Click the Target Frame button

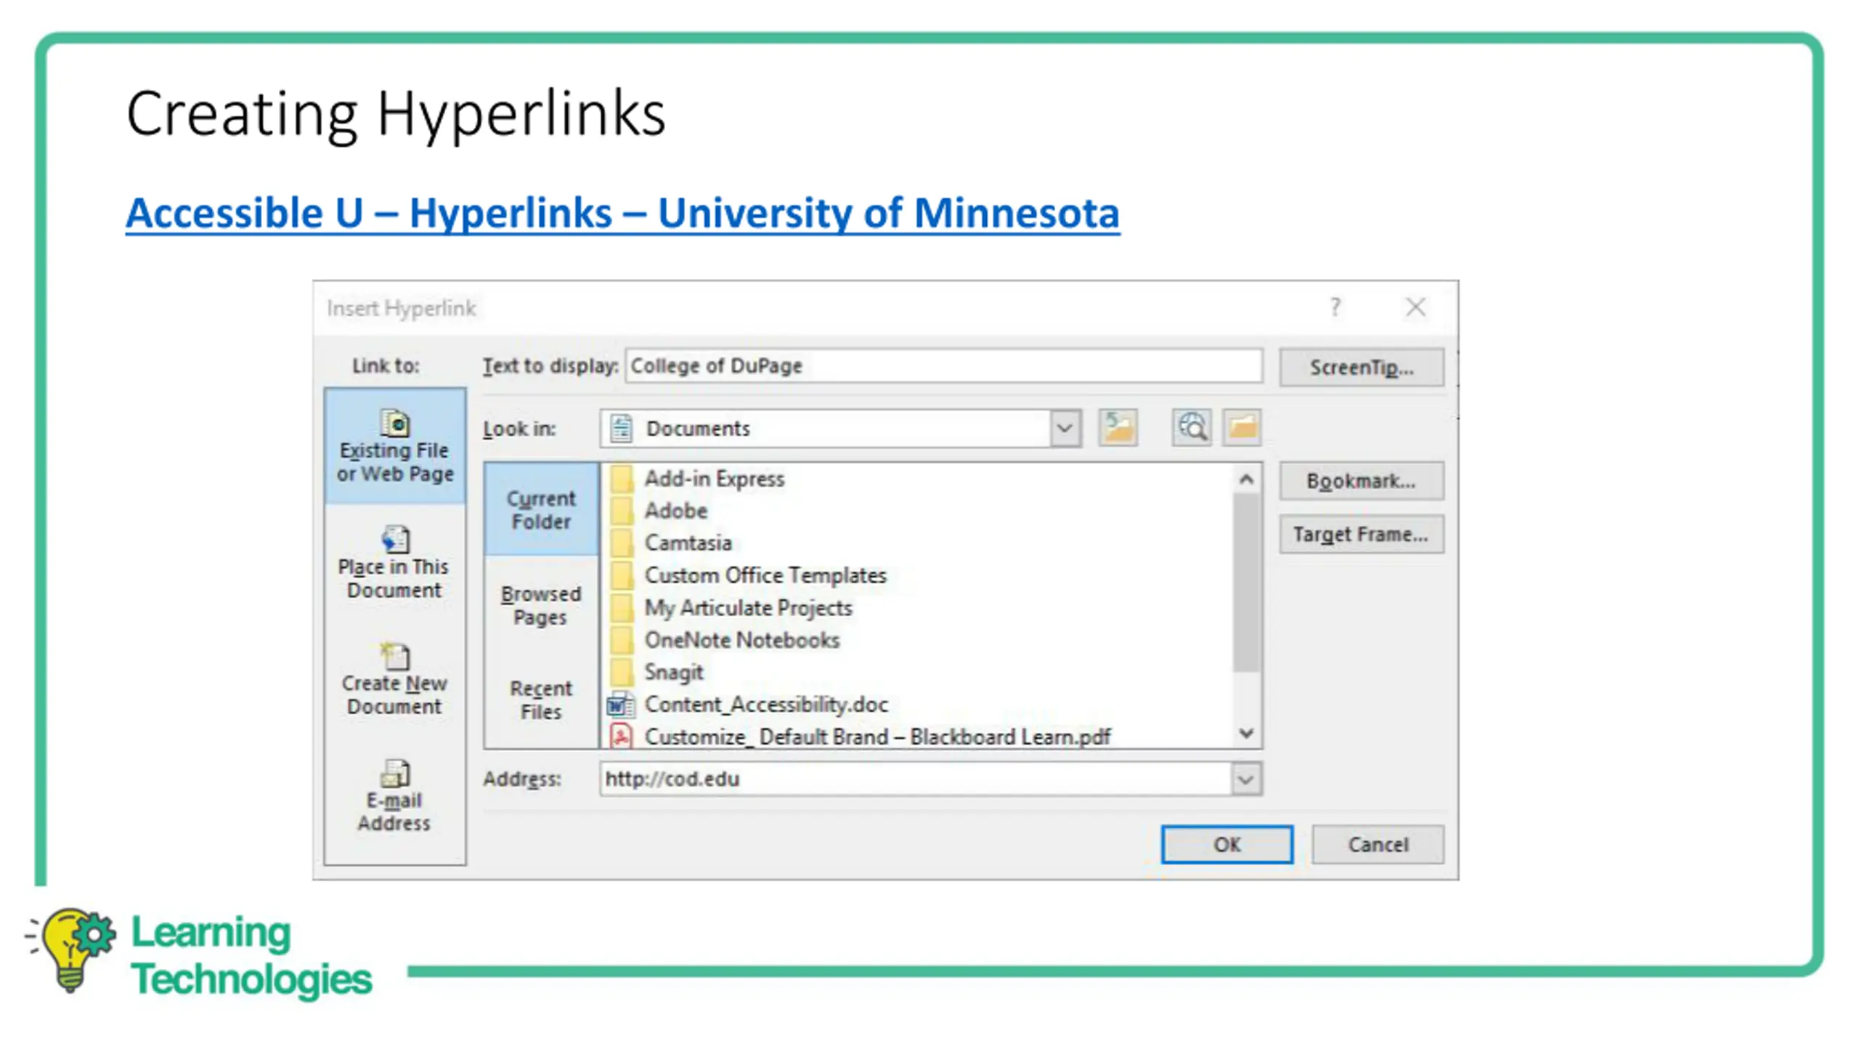click(1362, 535)
